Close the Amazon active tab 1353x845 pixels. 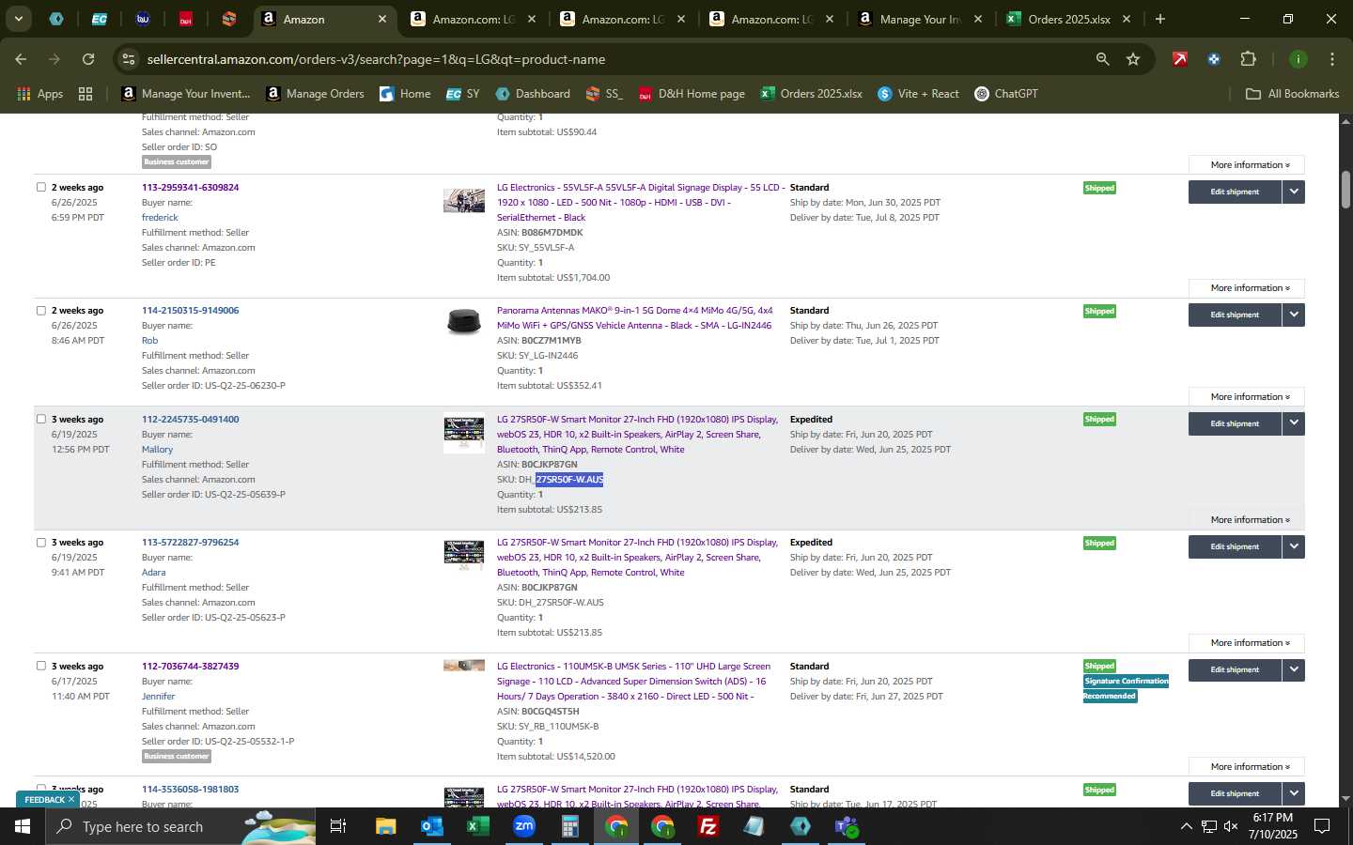click(x=381, y=19)
